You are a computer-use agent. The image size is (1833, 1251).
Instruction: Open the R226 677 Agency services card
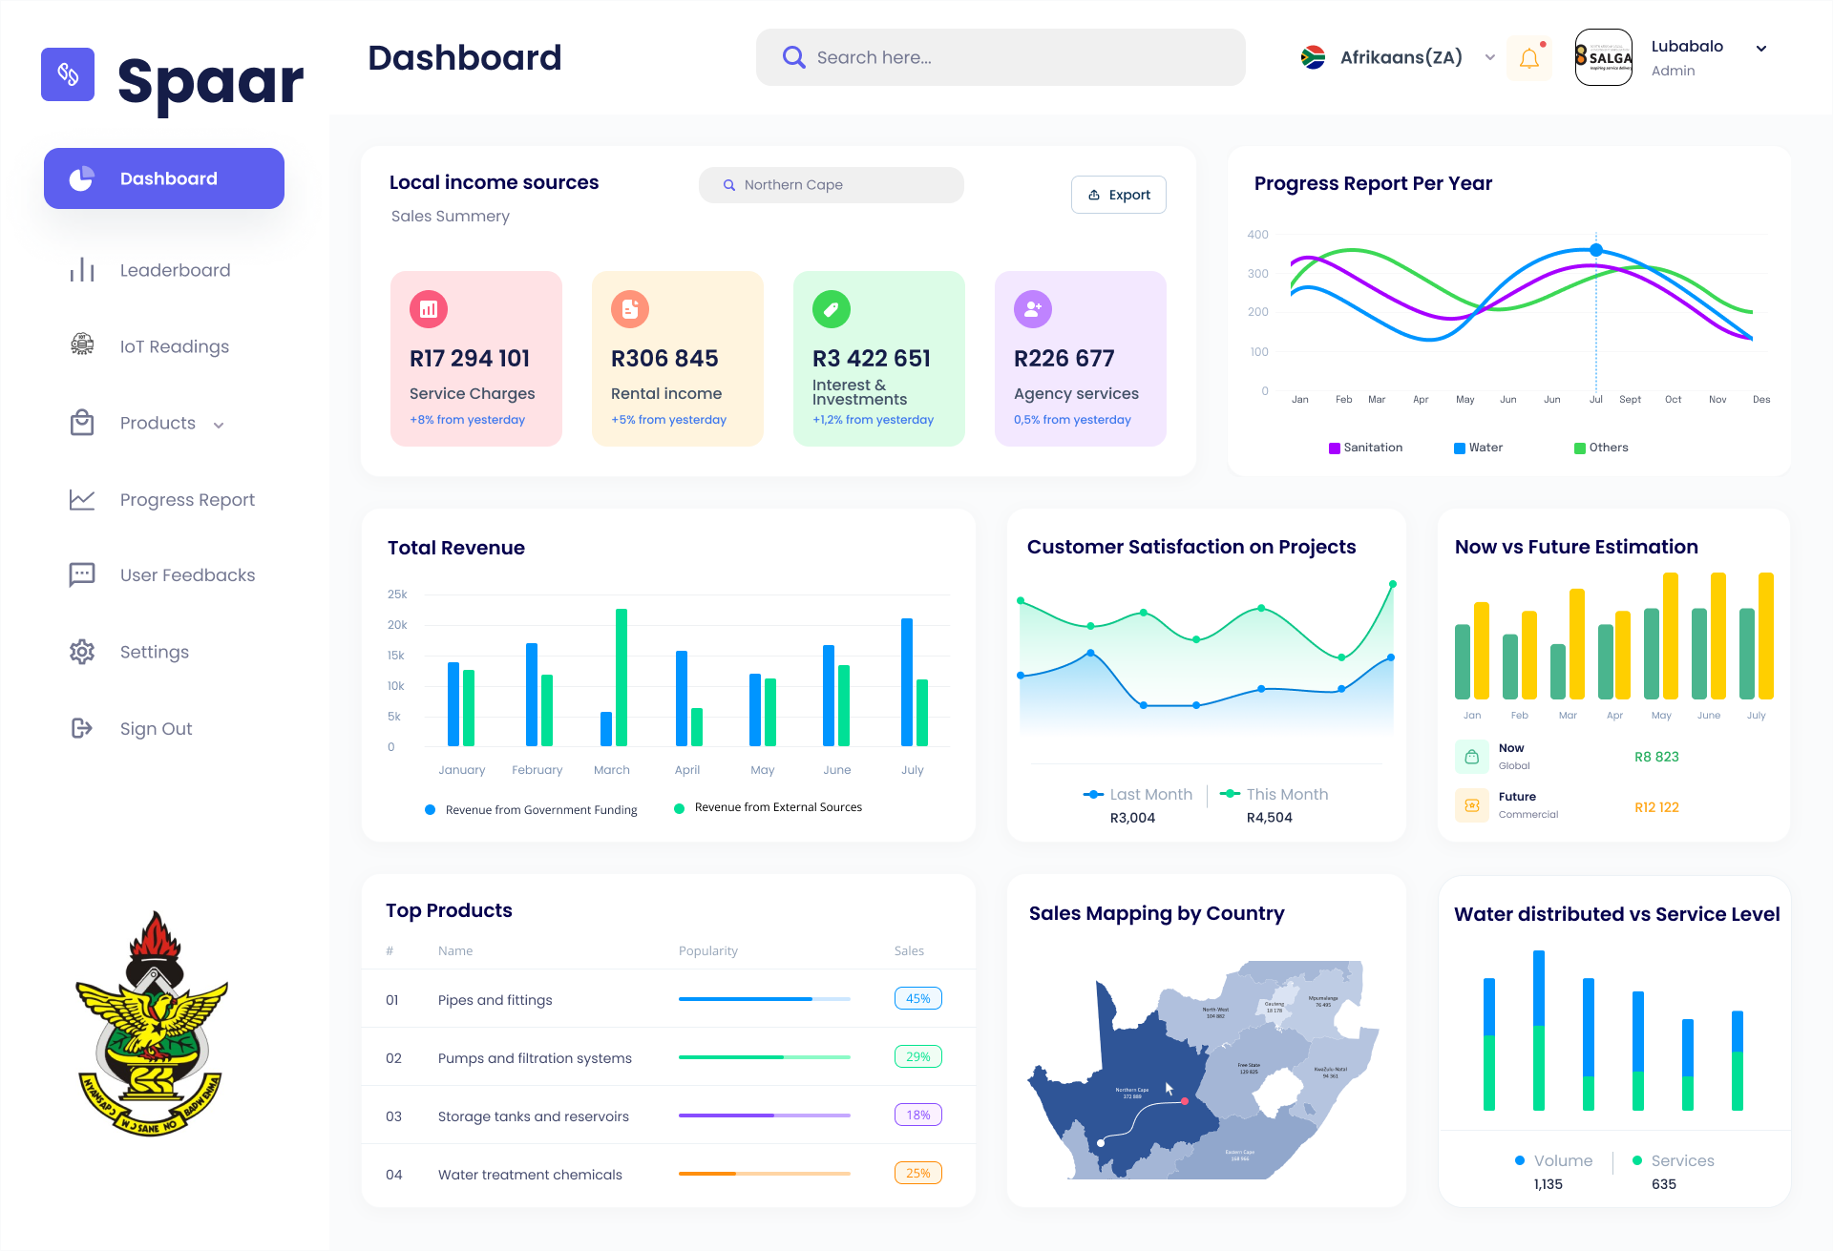tap(1081, 359)
